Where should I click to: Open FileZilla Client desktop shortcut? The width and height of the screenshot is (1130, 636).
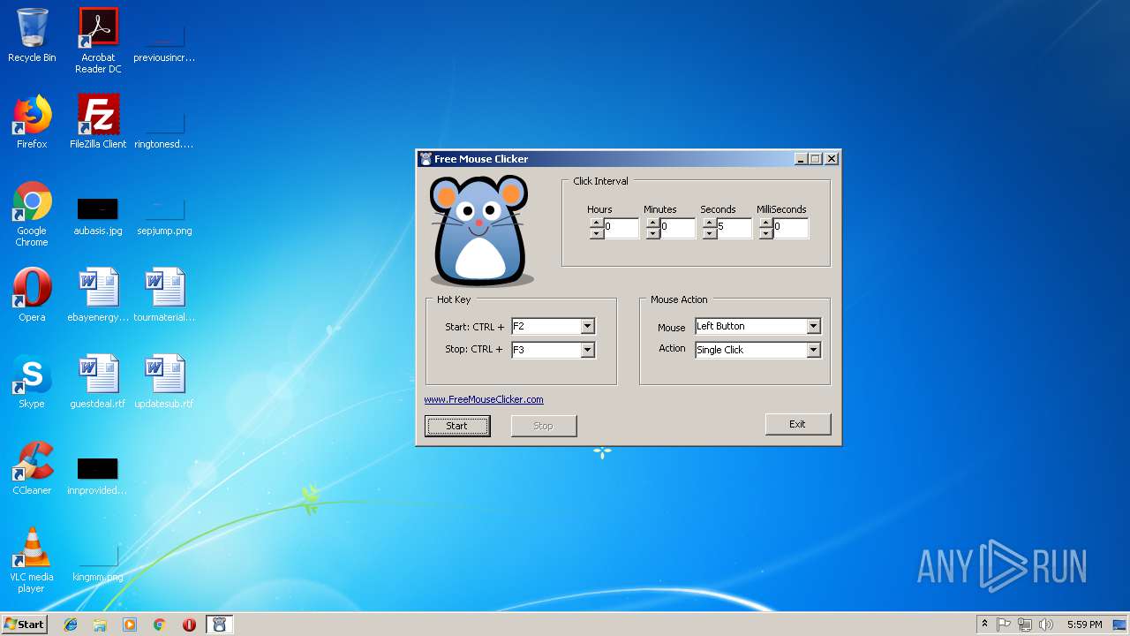point(98,122)
